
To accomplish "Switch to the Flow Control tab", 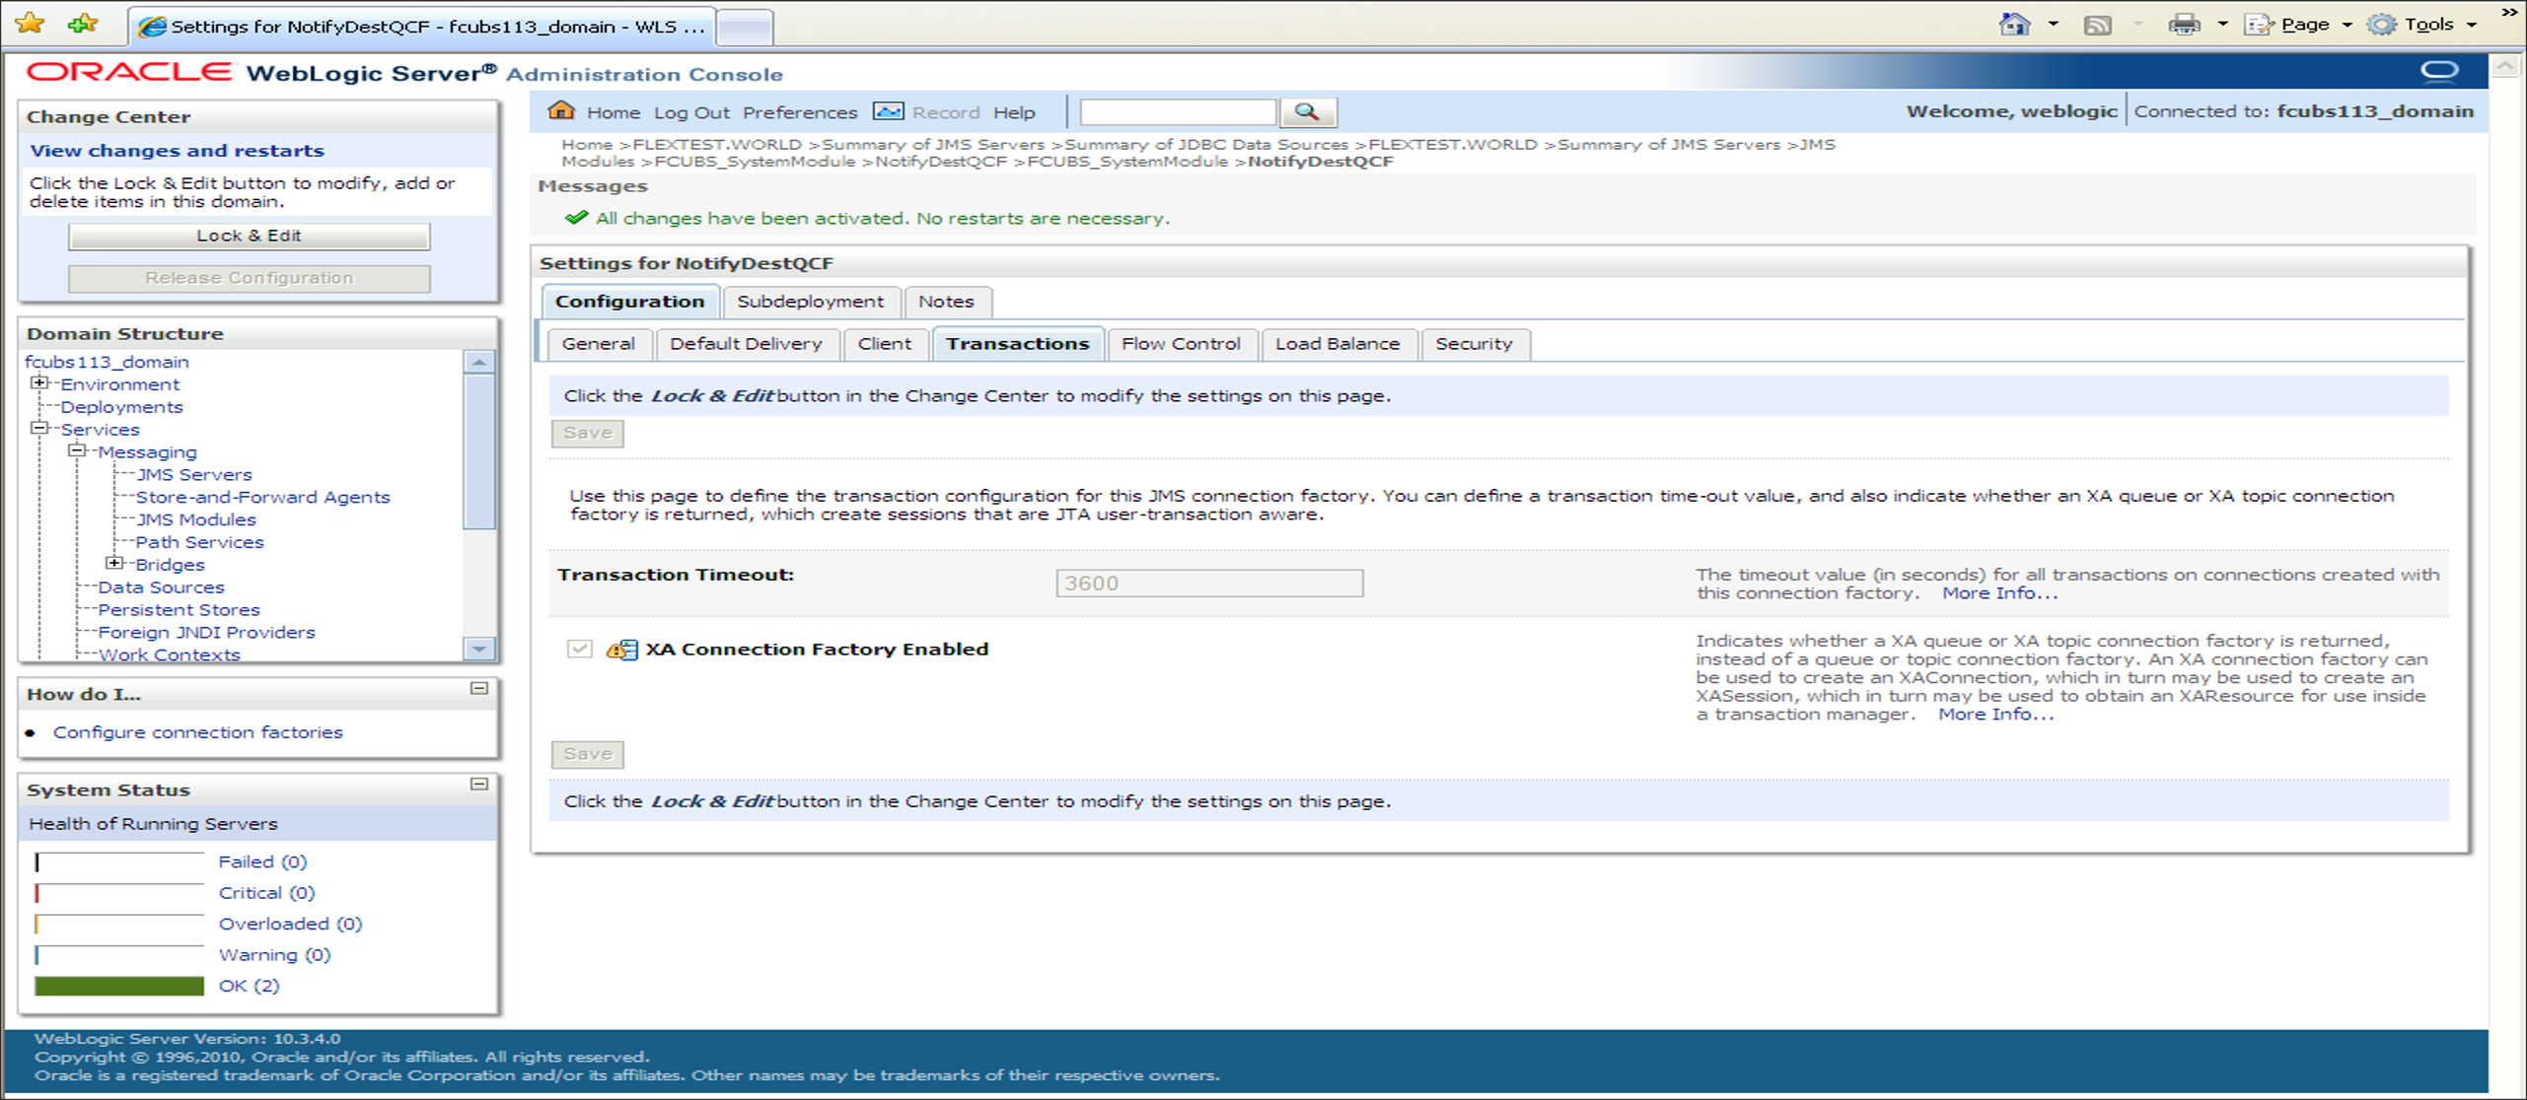I will tap(1181, 344).
